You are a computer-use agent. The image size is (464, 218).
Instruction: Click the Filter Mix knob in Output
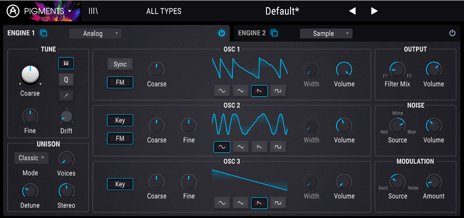[x=397, y=70]
